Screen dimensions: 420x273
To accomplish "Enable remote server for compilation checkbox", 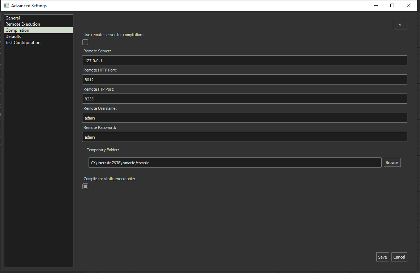I will pyautogui.click(x=85, y=42).
